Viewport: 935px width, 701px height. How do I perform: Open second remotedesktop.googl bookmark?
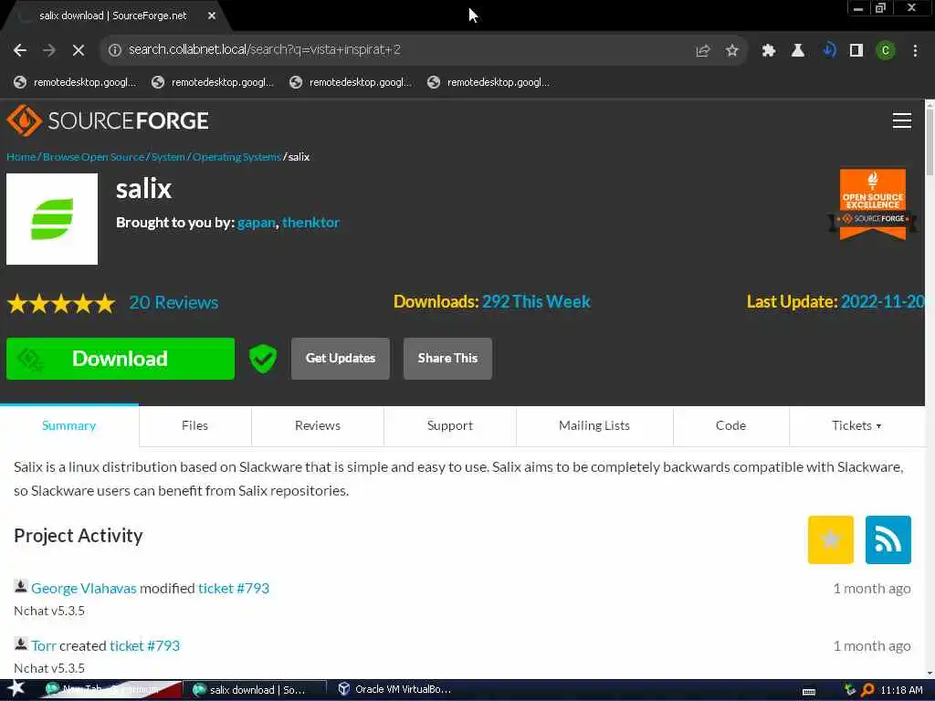(x=213, y=82)
